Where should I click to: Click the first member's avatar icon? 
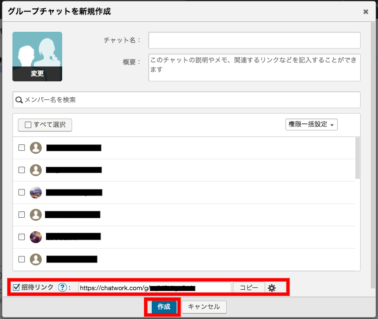(x=35, y=147)
